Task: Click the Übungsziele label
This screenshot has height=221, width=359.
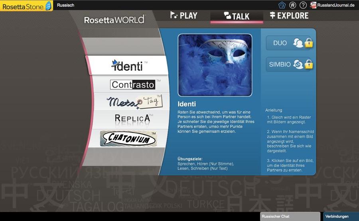Action: click(x=190, y=159)
